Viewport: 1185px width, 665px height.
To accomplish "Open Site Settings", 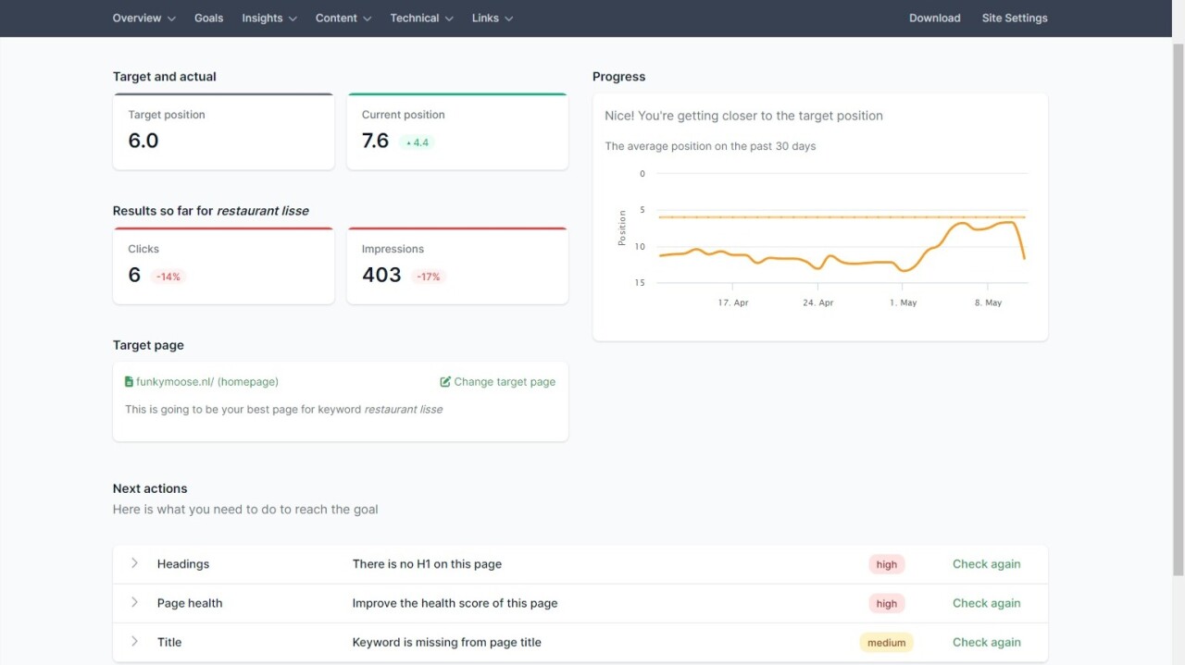I will tap(1015, 18).
